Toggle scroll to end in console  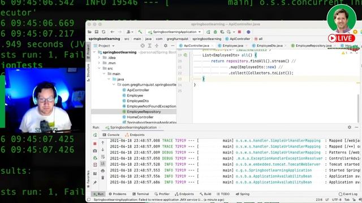click(x=103, y=164)
